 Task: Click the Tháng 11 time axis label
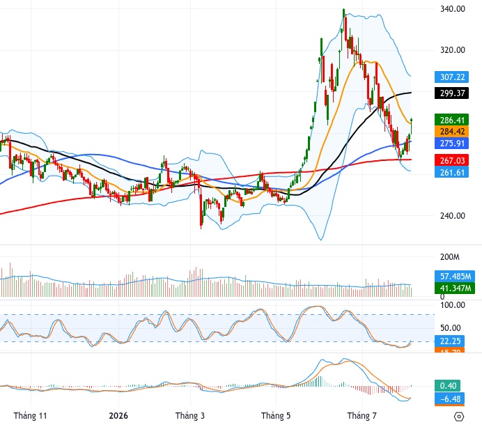click(30, 416)
